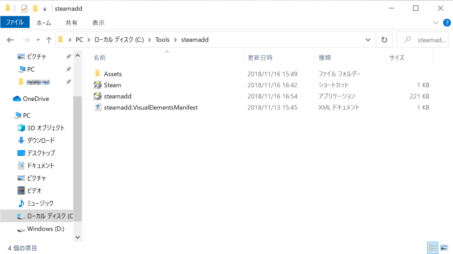Refresh the folder view

pyautogui.click(x=384, y=40)
